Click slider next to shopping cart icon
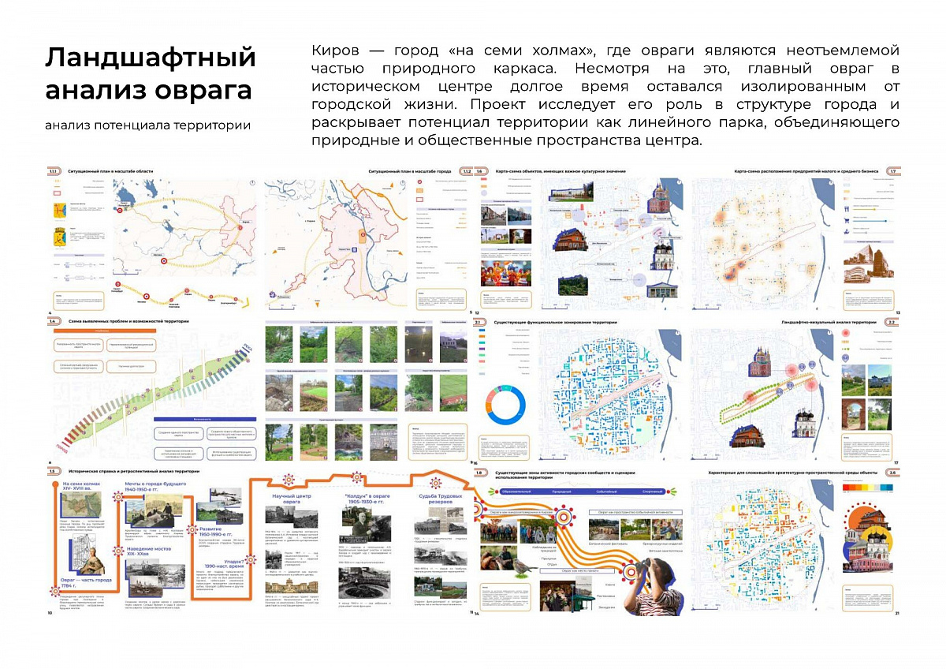The width and height of the screenshot is (946, 669). coord(873,221)
